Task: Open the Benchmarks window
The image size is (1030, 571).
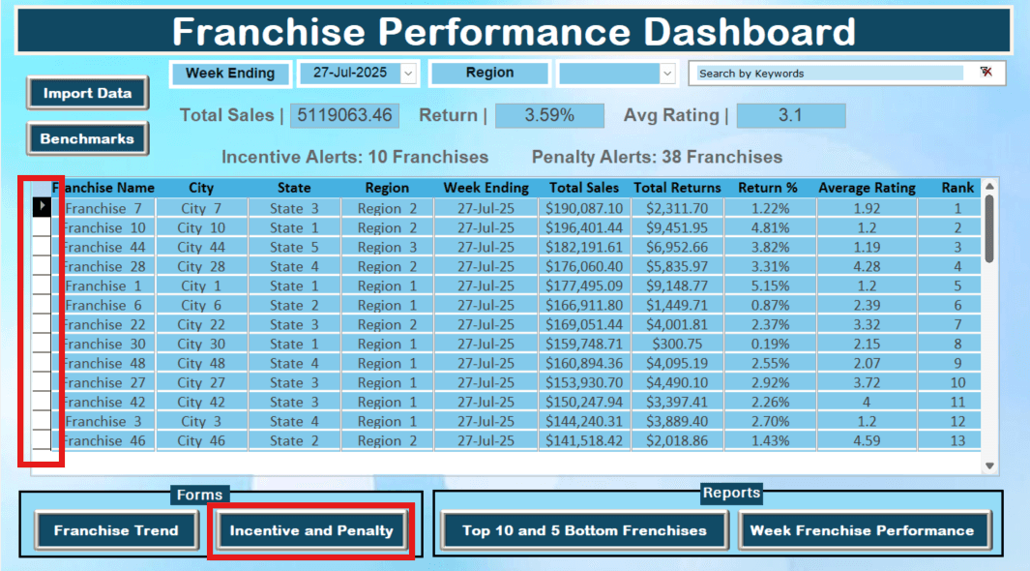Action: tap(87, 138)
